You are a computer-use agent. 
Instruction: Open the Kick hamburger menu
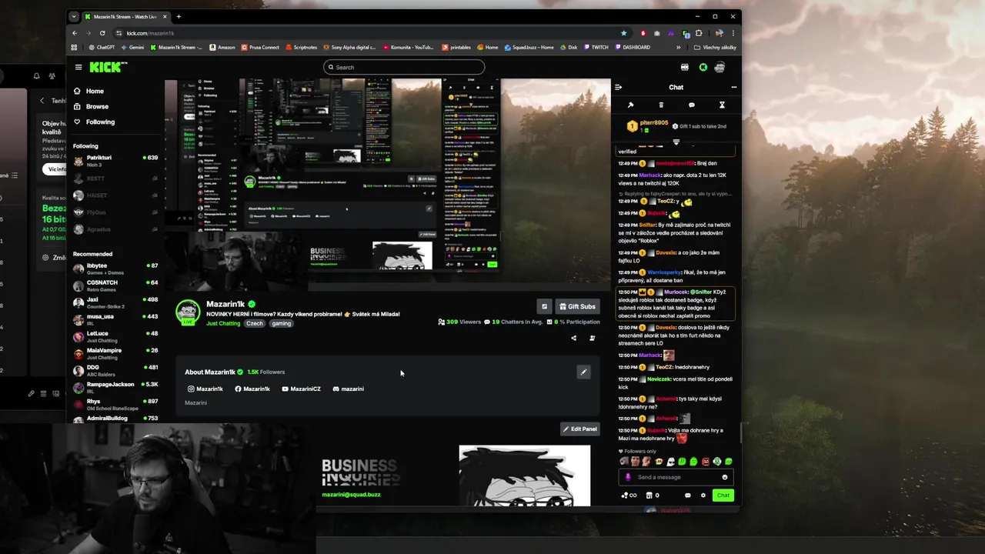click(78, 67)
